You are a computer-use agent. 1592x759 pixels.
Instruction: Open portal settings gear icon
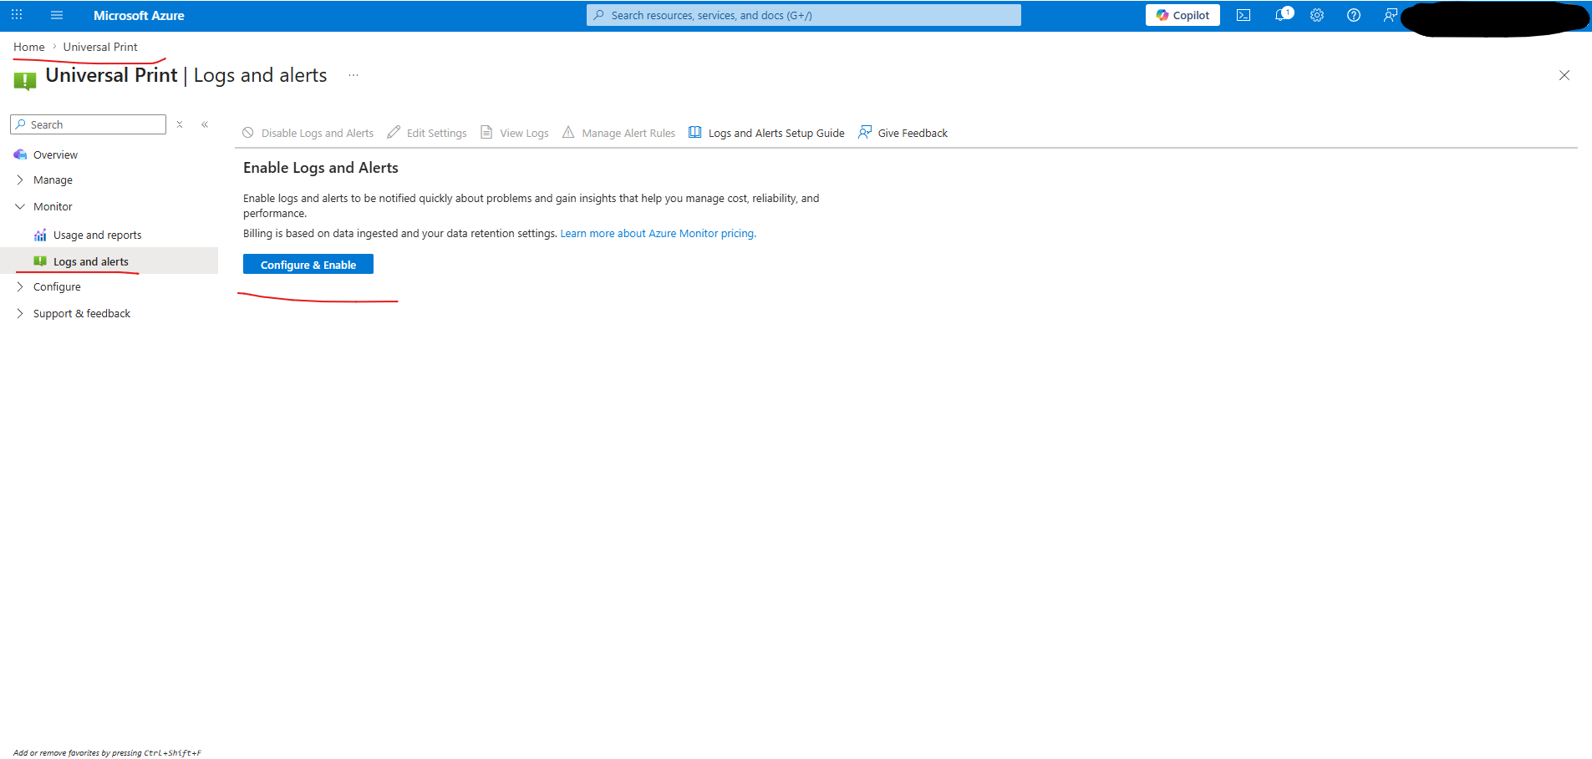[1317, 15]
